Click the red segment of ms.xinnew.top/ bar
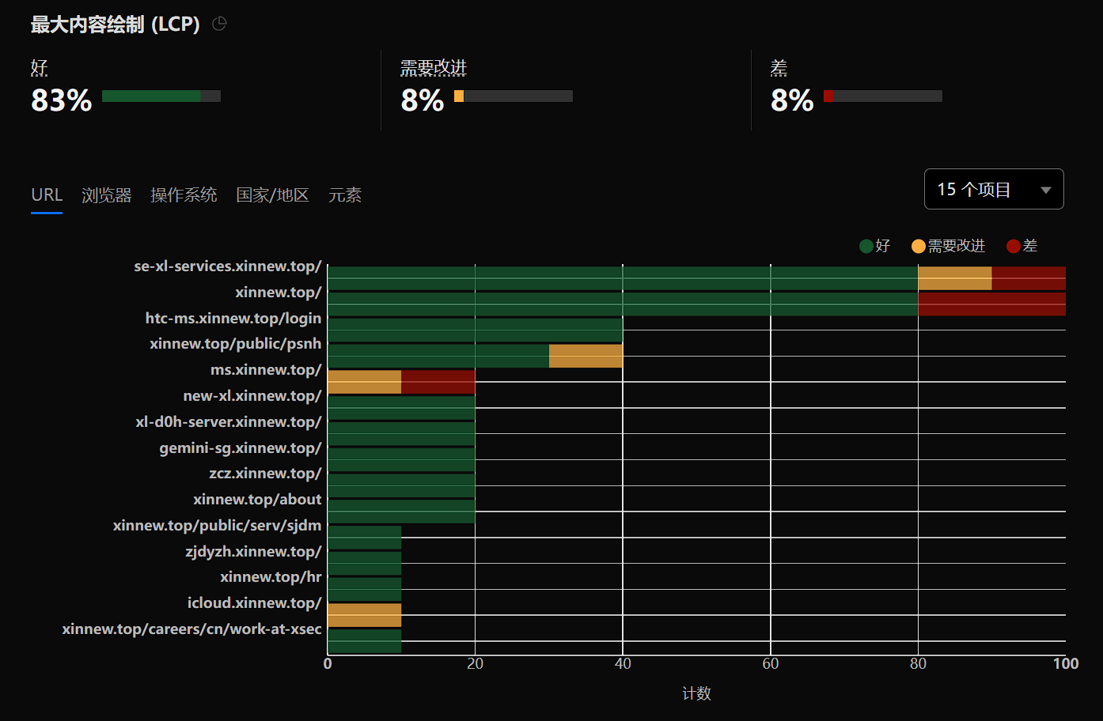Image resolution: width=1103 pixels, height=721 pixels. pyautogui.click(x=438, y=382)
